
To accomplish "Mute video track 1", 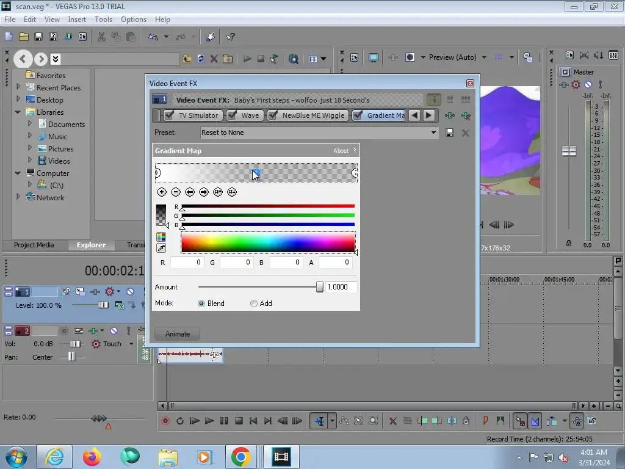I will click(x=131, y=291).
